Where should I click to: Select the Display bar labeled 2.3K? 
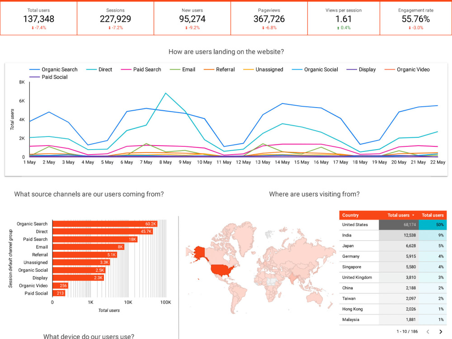[78, 278]
